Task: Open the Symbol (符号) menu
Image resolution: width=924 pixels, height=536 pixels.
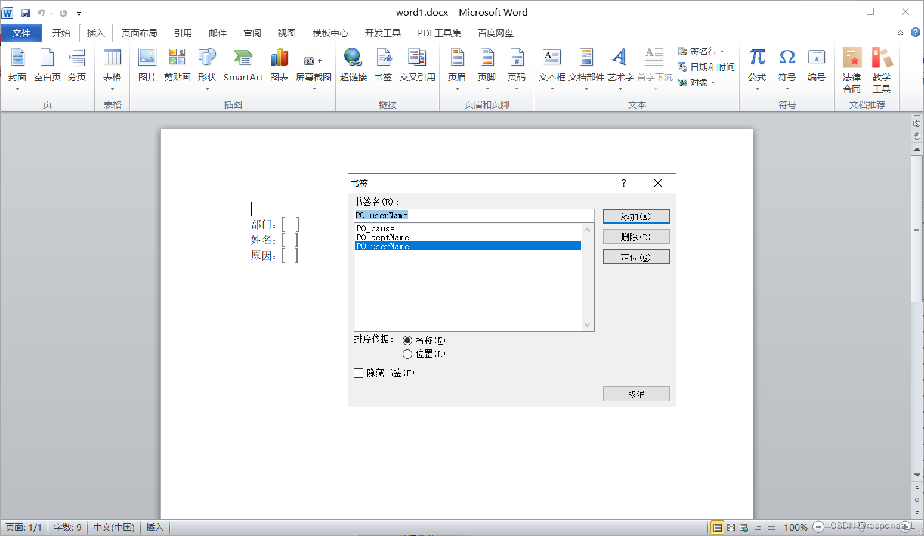Action: pyautogui.click(x=787, y=69)
